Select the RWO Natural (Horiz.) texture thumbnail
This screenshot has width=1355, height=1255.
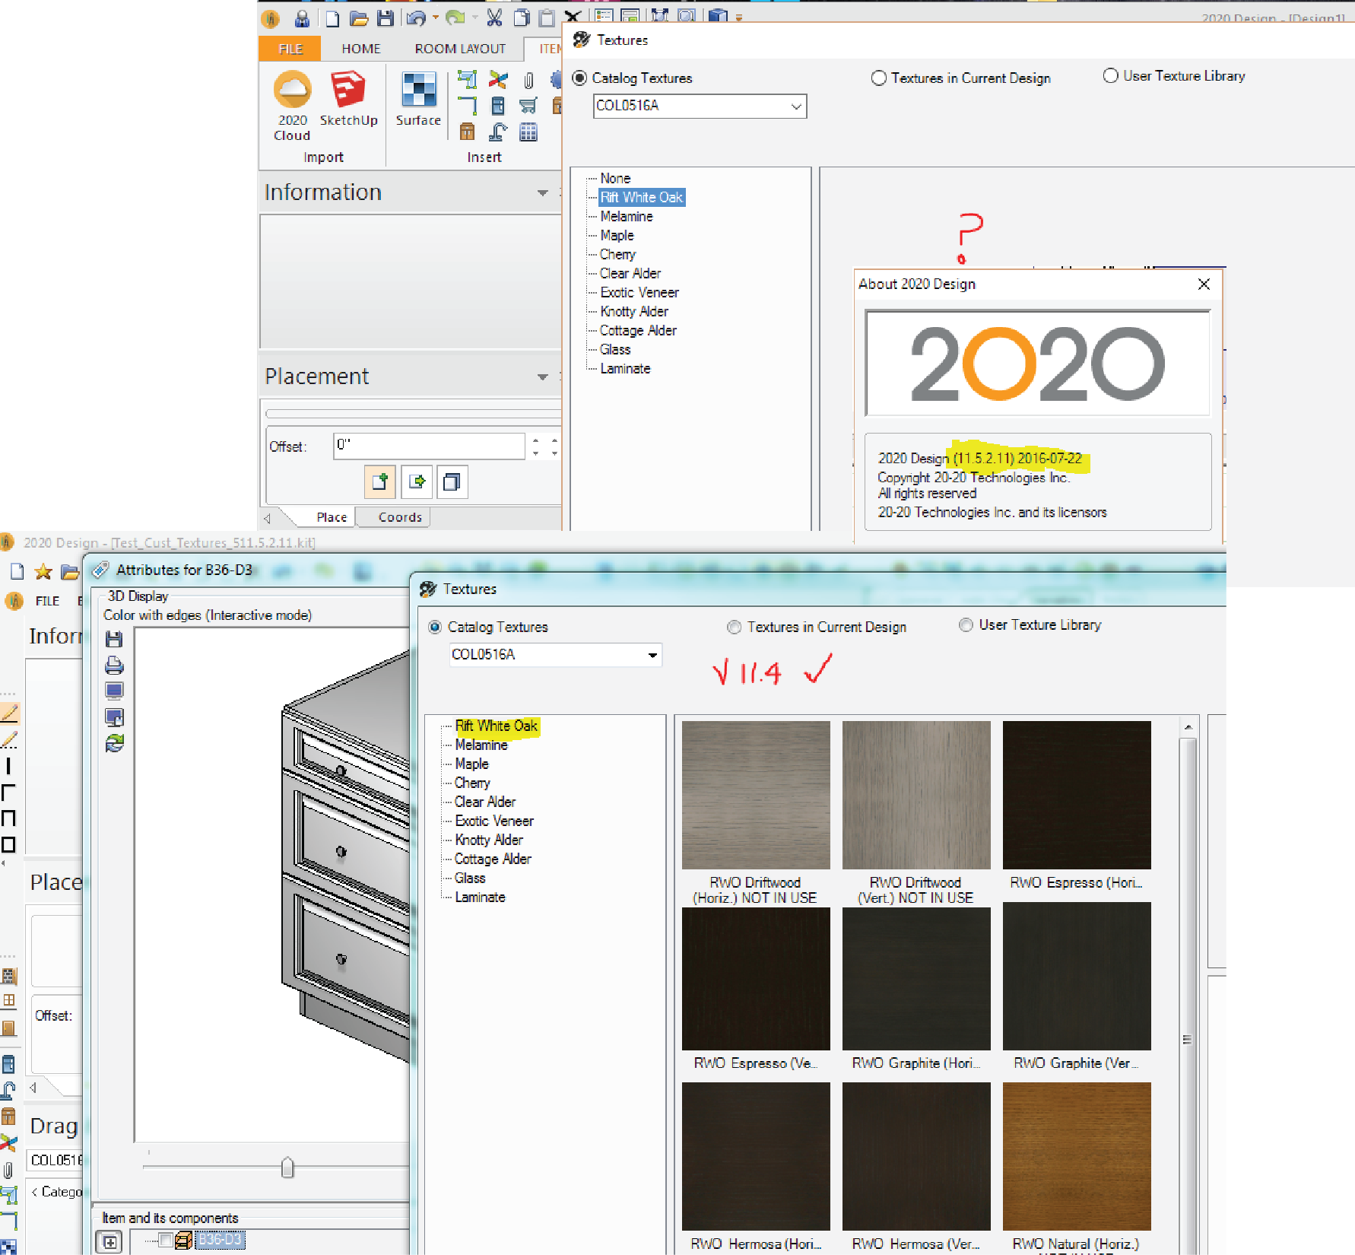pyautogui.click(x=1076, y=1156)
